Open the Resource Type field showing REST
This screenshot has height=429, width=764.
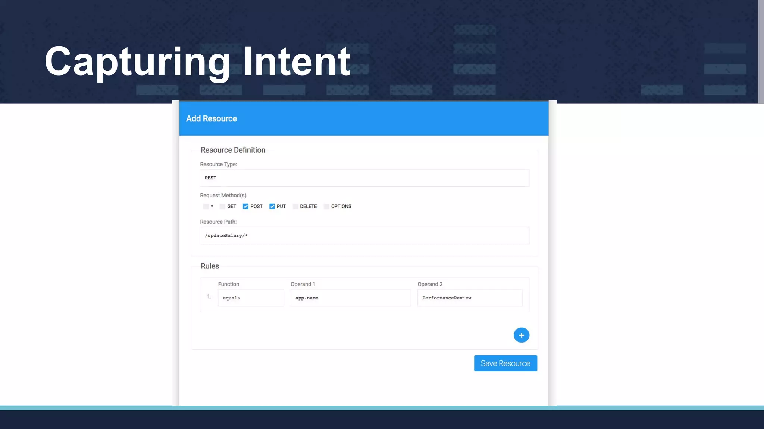tap(364, 178)
